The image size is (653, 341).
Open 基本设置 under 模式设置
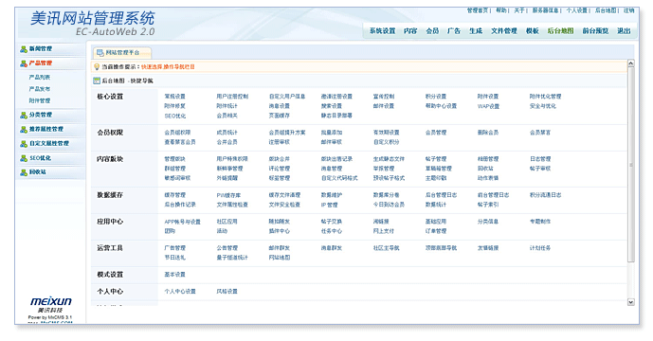coord(175,275)
